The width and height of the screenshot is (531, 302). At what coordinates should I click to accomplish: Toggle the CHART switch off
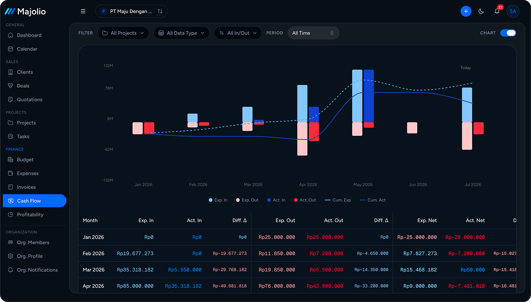coord(508,33)
